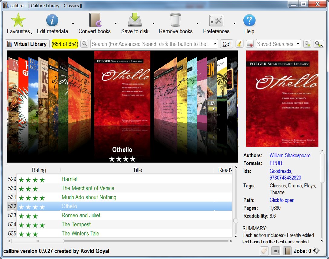
Task: Click the 'Click to open' path link
Action: click(282, 200)
